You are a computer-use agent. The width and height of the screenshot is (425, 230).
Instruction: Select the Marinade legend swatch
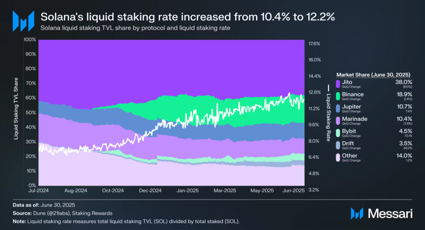click(338, 120)
